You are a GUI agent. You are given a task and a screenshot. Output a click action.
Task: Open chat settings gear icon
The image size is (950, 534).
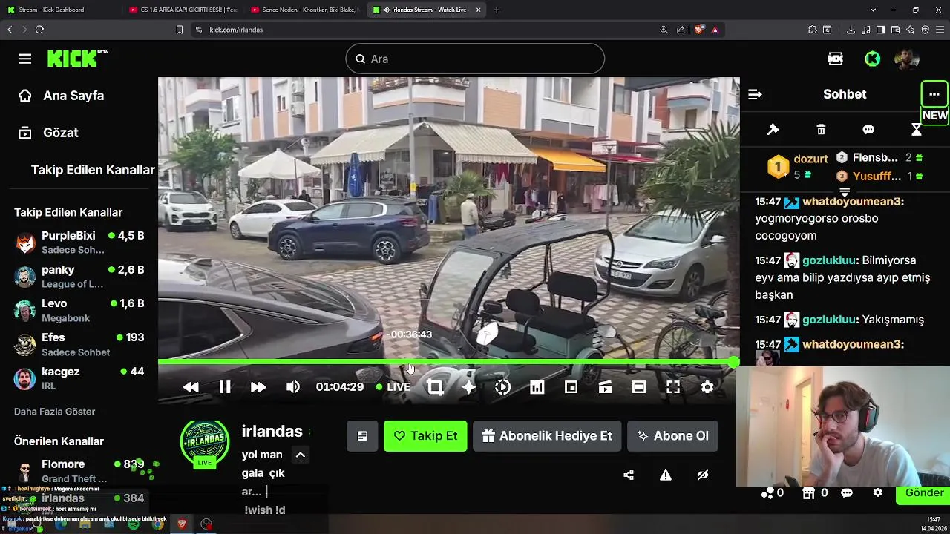[x=878, y=493]
